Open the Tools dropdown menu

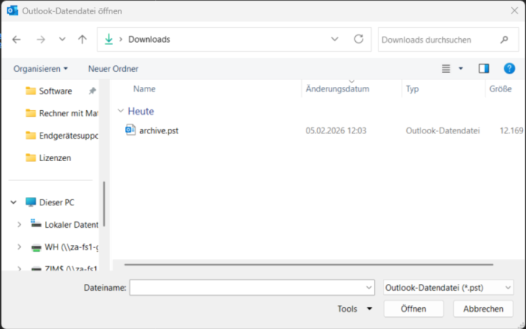tap(354, 309)
